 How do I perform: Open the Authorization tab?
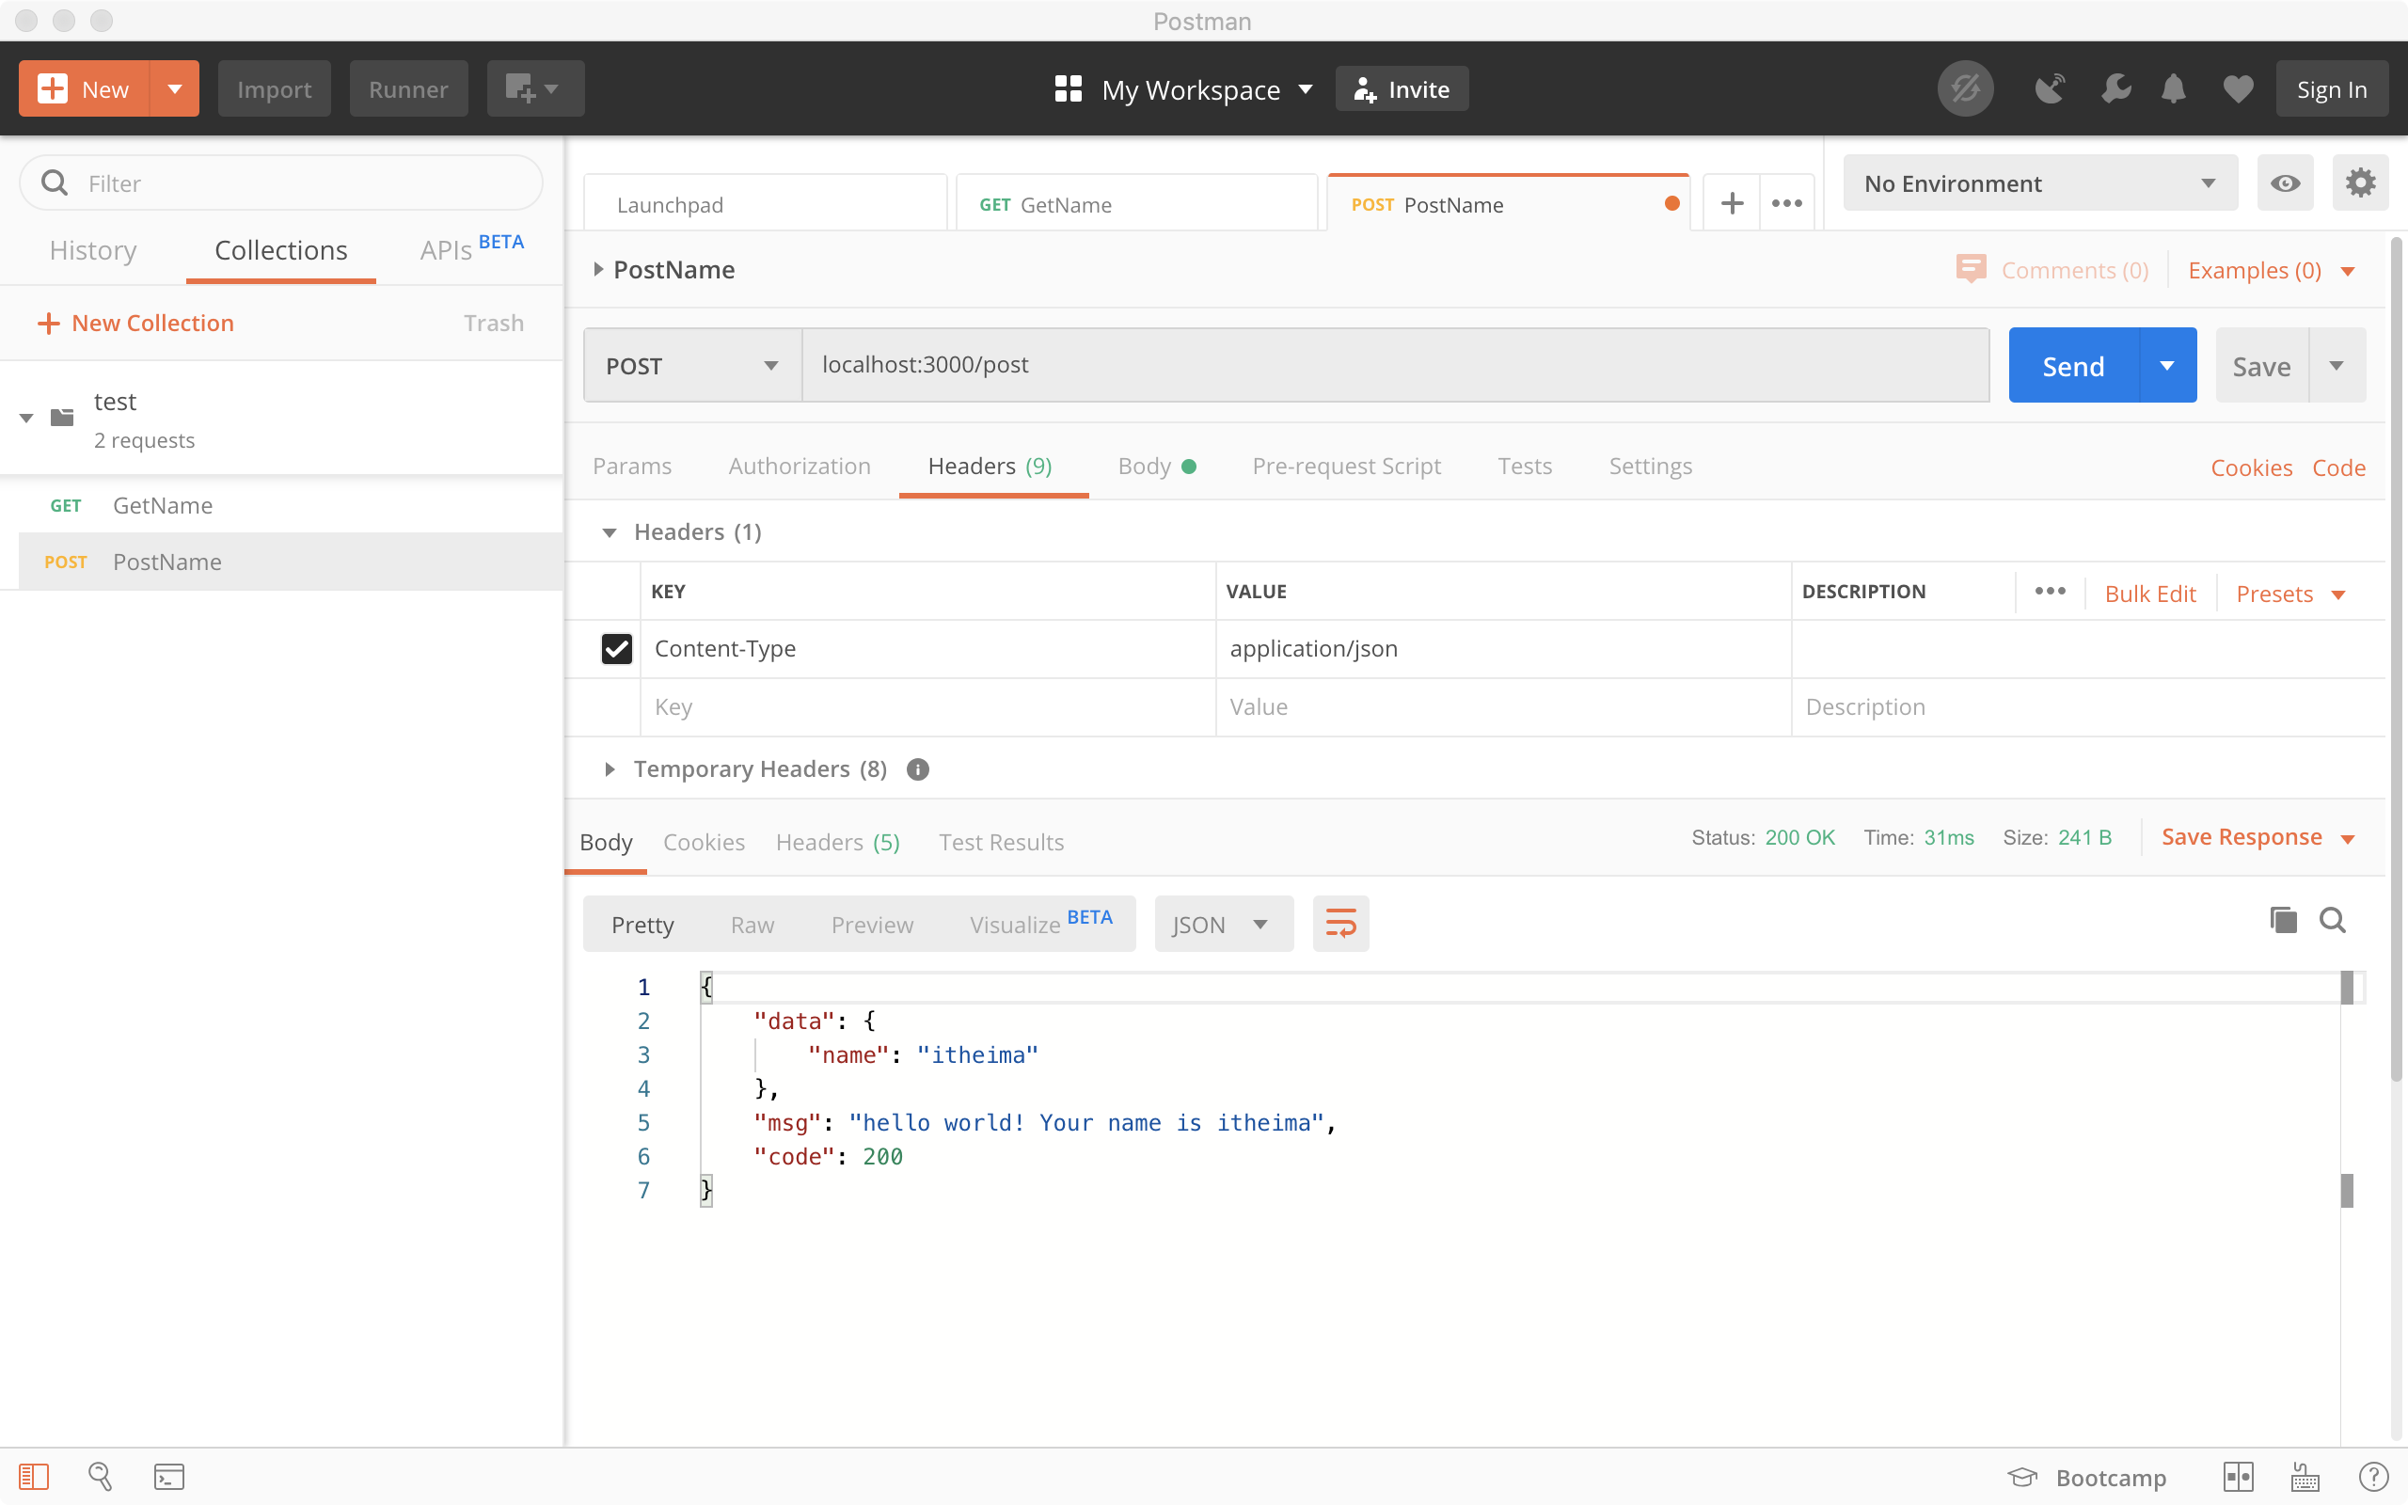coord(799,466)
